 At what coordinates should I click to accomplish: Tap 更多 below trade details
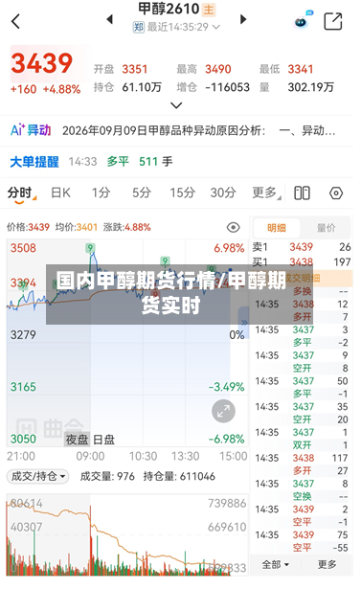[x=327, y=564]
